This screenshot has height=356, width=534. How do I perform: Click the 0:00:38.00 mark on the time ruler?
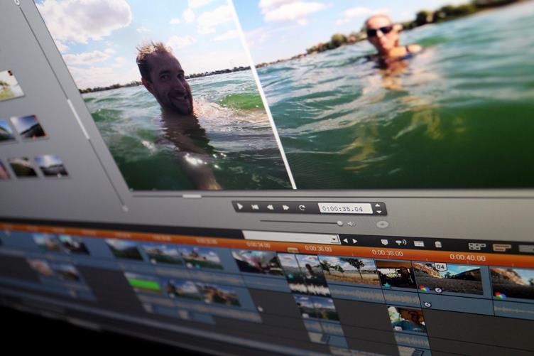[x=387, y=253]
